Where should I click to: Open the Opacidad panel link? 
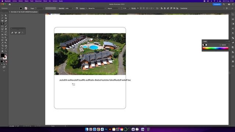coord(61,8)
